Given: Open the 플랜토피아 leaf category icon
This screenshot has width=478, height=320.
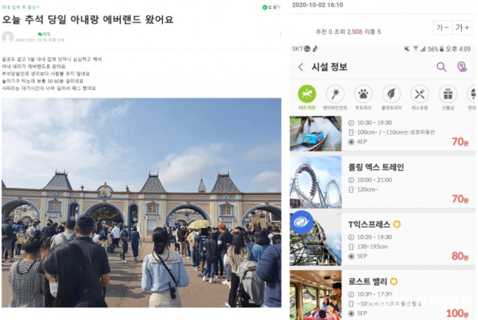Looking at the screenshot, I should click(392, 94).
